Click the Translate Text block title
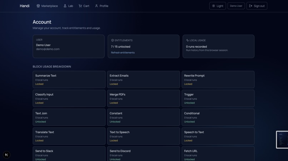Viewport: 288px width, 161px height. coord(45,132)
